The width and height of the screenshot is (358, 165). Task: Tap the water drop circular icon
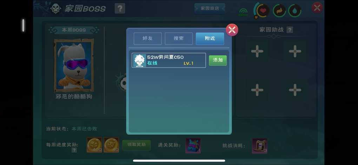(294, 11)
